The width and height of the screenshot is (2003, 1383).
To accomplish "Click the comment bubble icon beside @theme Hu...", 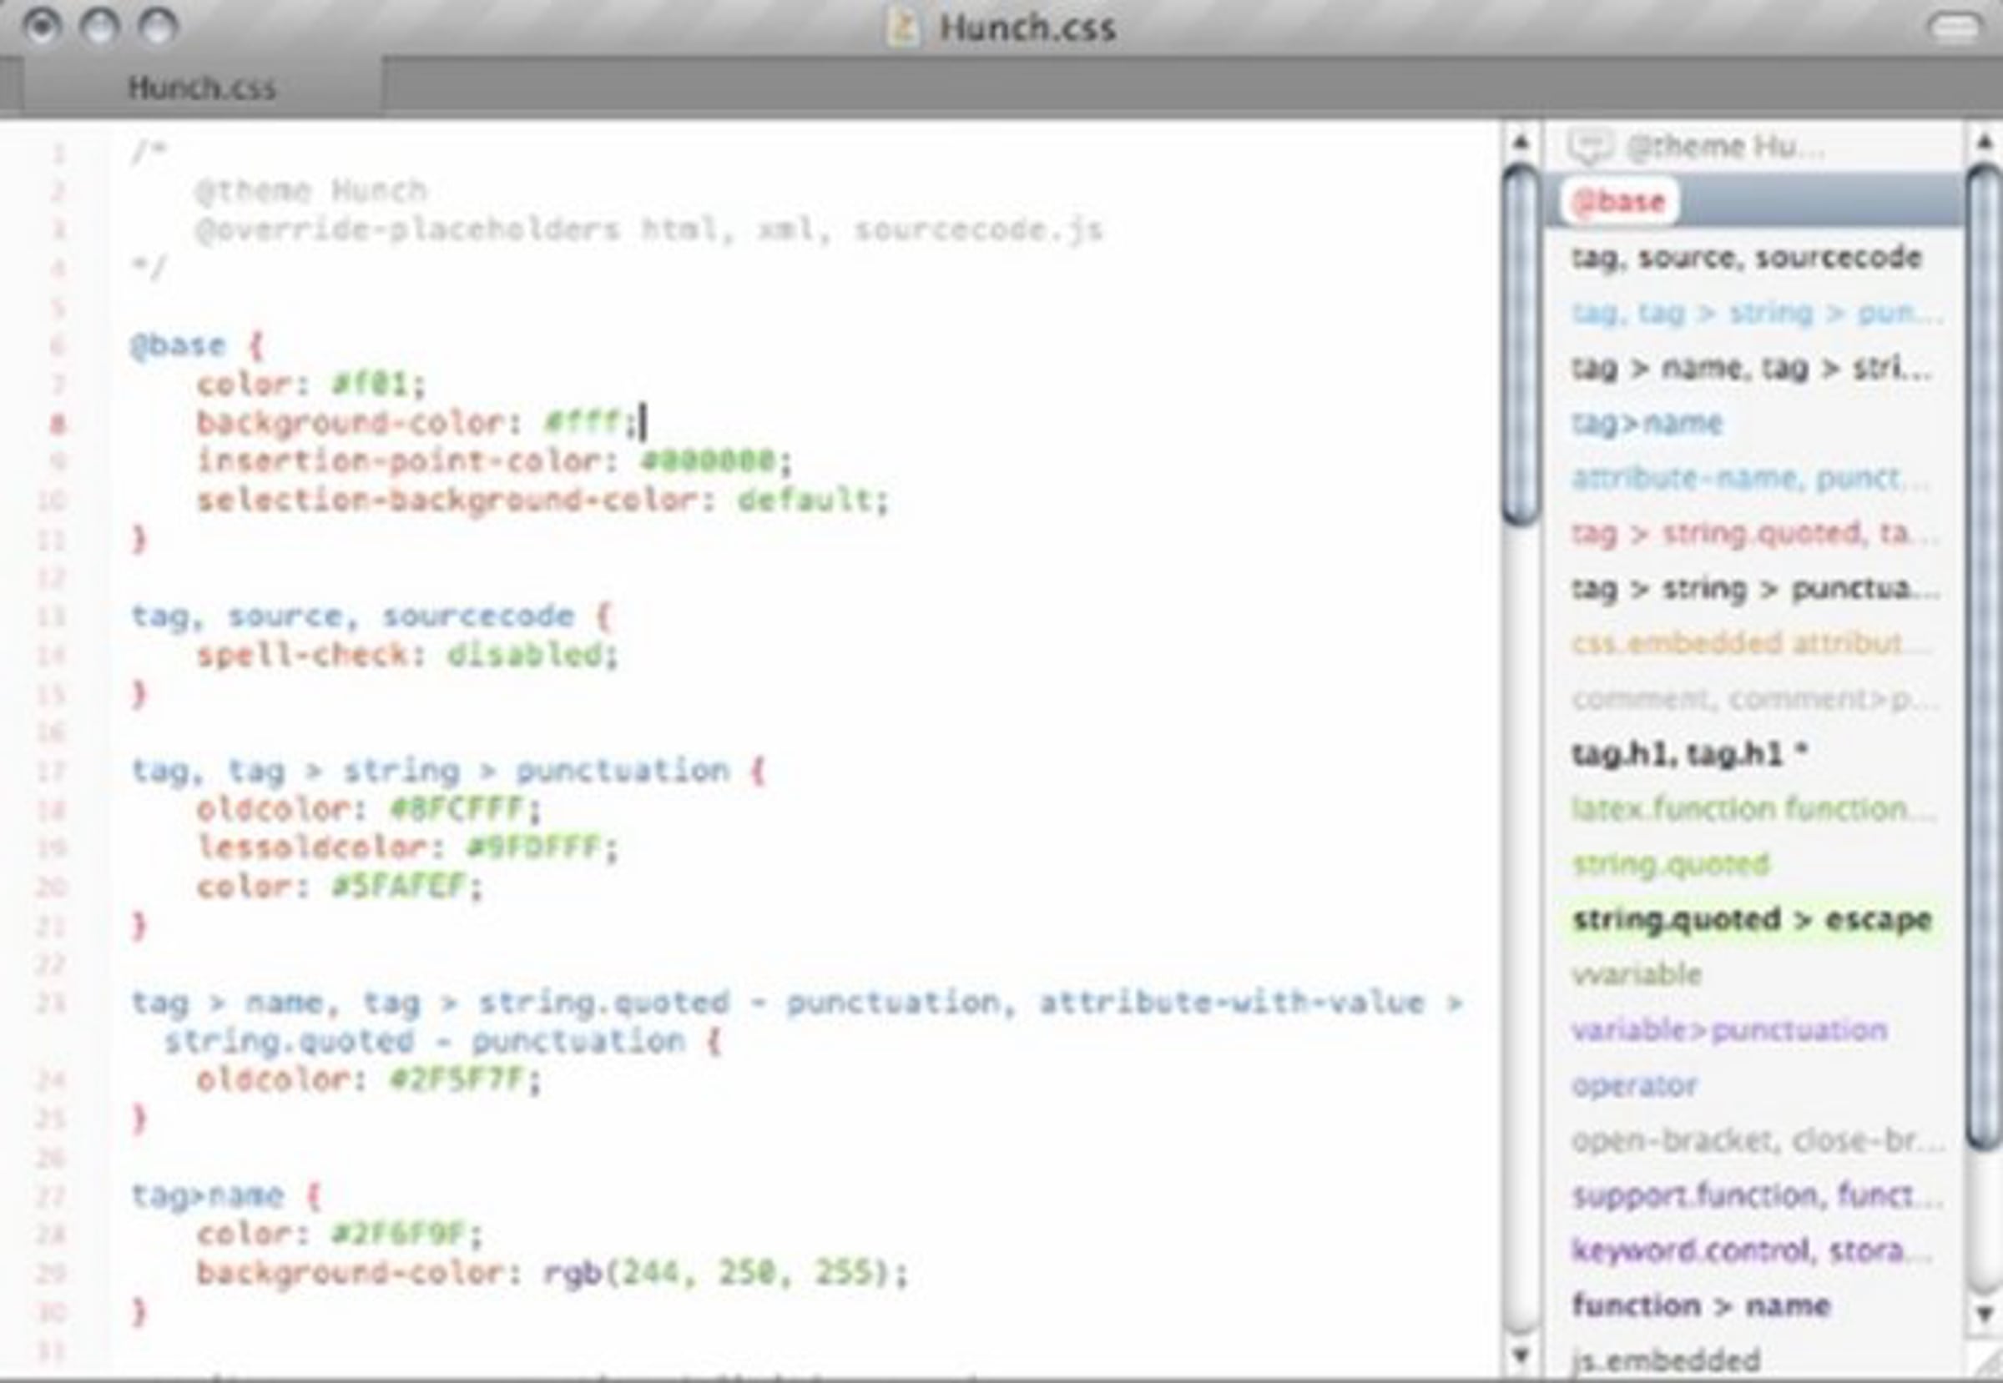I will pyautogui.click(x=1591, y=147).
